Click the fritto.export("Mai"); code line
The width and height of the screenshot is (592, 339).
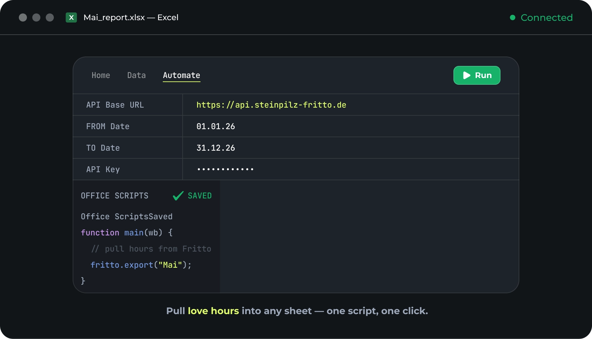(x=141, y=265)
